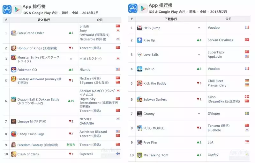The width and height of the screenshot is (255, 163).
Task: Click the Helix Jump game icon
Action: 139,28
